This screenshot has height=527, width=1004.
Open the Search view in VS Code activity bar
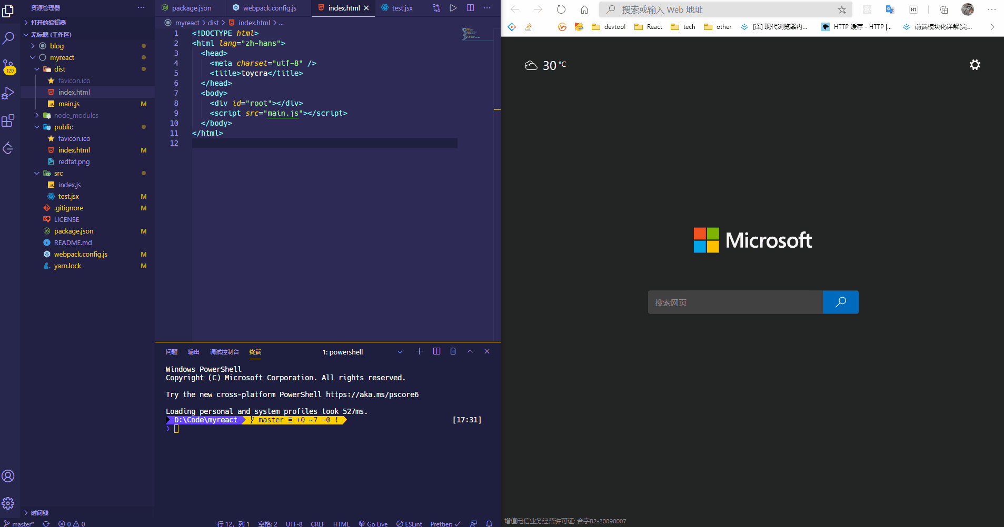pos(8,38)
